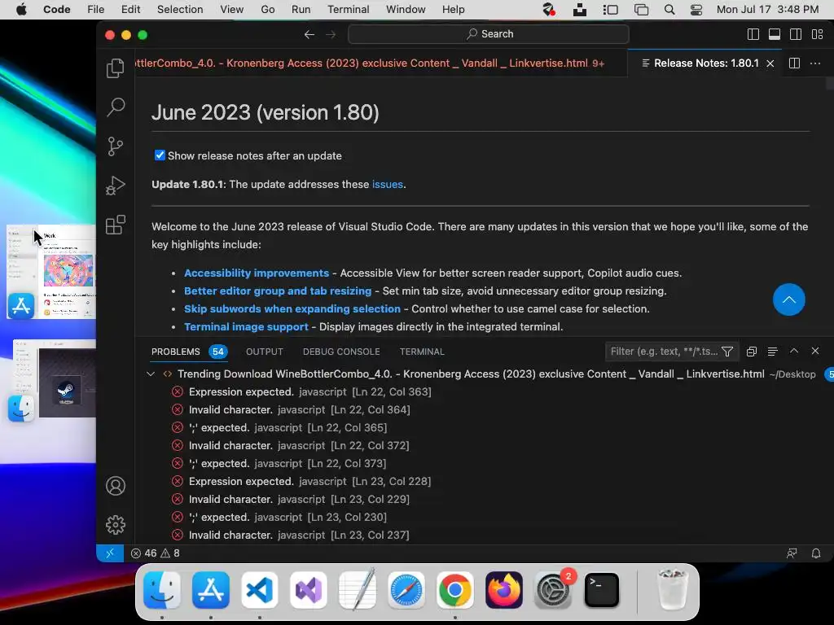Open Skip subwords when expanding selection link

(292, 308)
